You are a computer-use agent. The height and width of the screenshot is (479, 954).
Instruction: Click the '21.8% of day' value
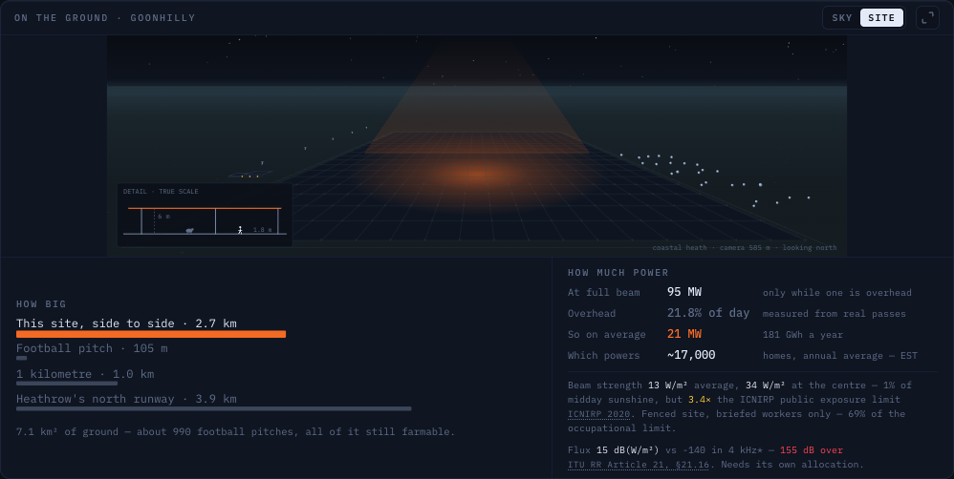708,313
